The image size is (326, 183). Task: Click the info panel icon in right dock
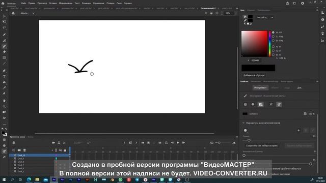click(x=322, y=19)
